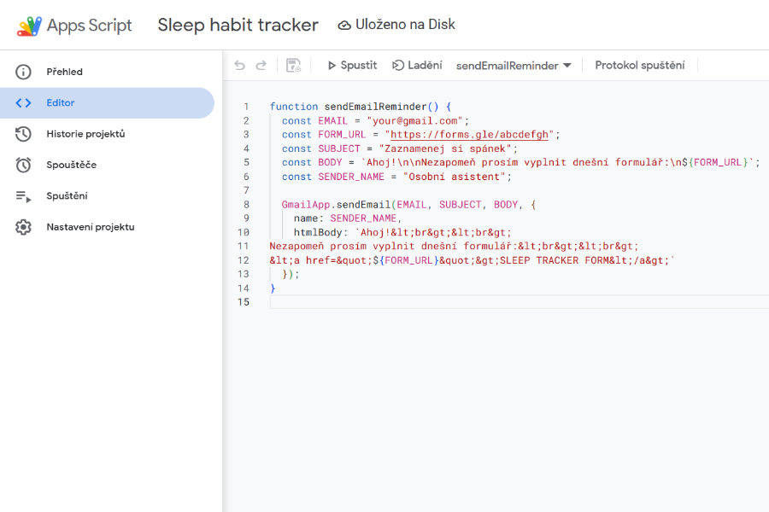Open project overview via the Přehled info icon

point(21,72)
